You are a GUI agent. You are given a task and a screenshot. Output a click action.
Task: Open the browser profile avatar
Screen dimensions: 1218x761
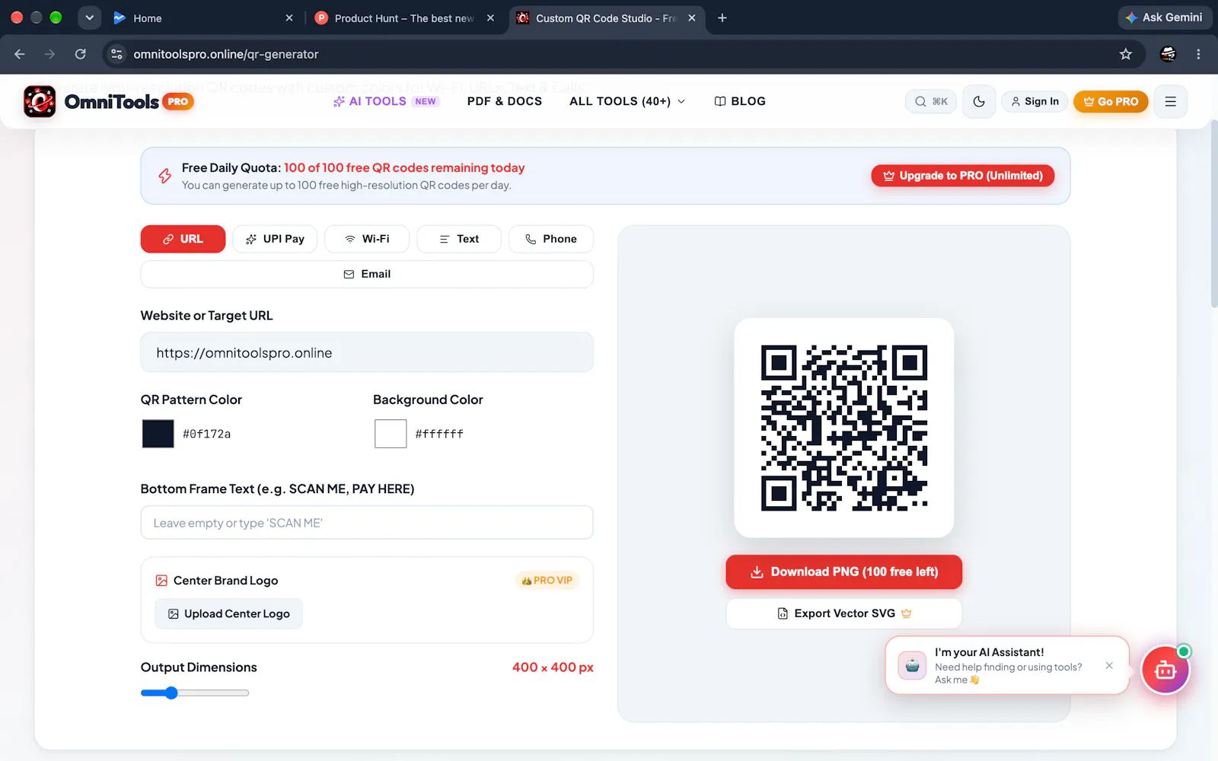tap(1168, 54)
